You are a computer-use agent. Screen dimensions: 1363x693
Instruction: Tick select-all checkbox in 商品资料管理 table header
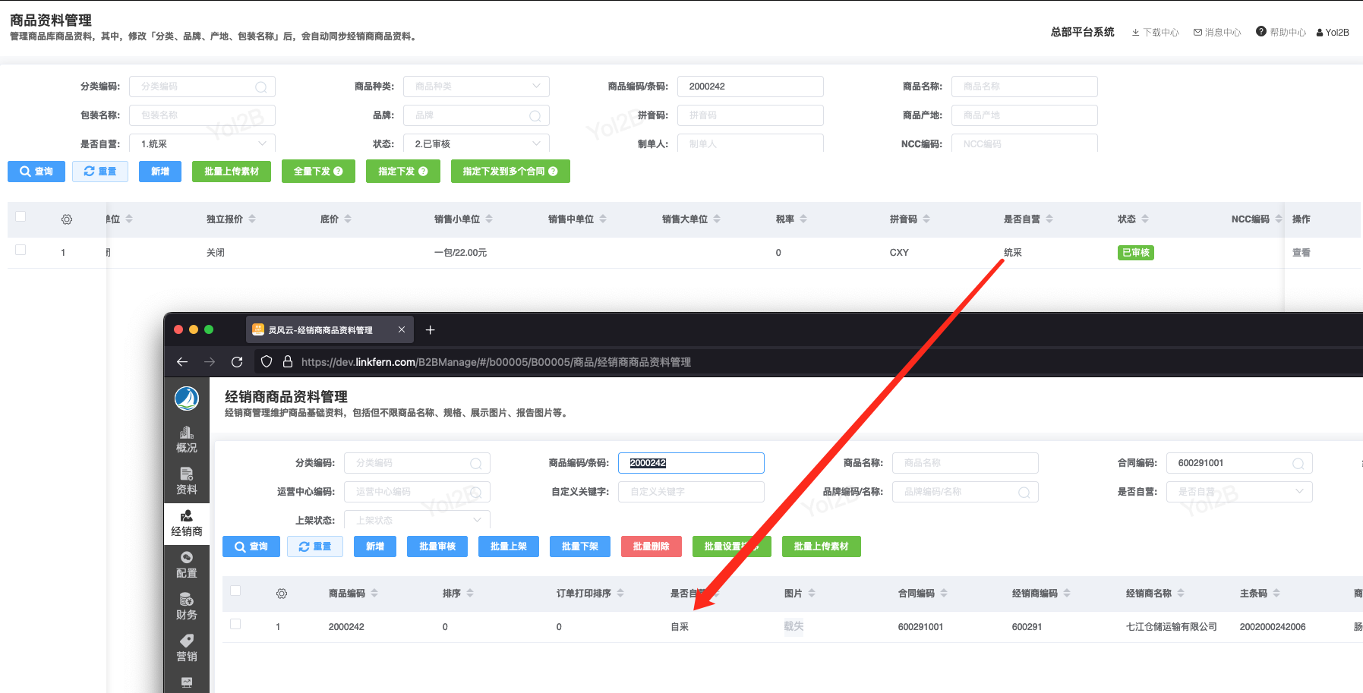click(x=21, y=216)
